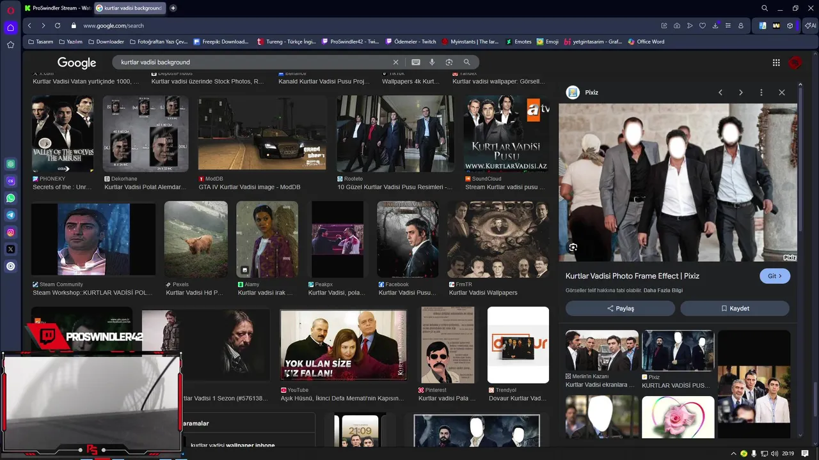Add page to bookmarks heart icon
This screenshot has width=819, height=460.
703,26
